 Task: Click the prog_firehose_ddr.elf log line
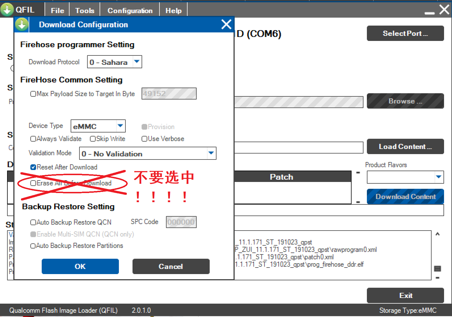click(x=299, y=264)
